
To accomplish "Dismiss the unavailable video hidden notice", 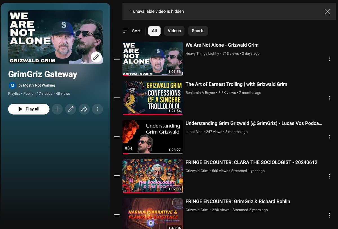I will click(x=327, y=12).
